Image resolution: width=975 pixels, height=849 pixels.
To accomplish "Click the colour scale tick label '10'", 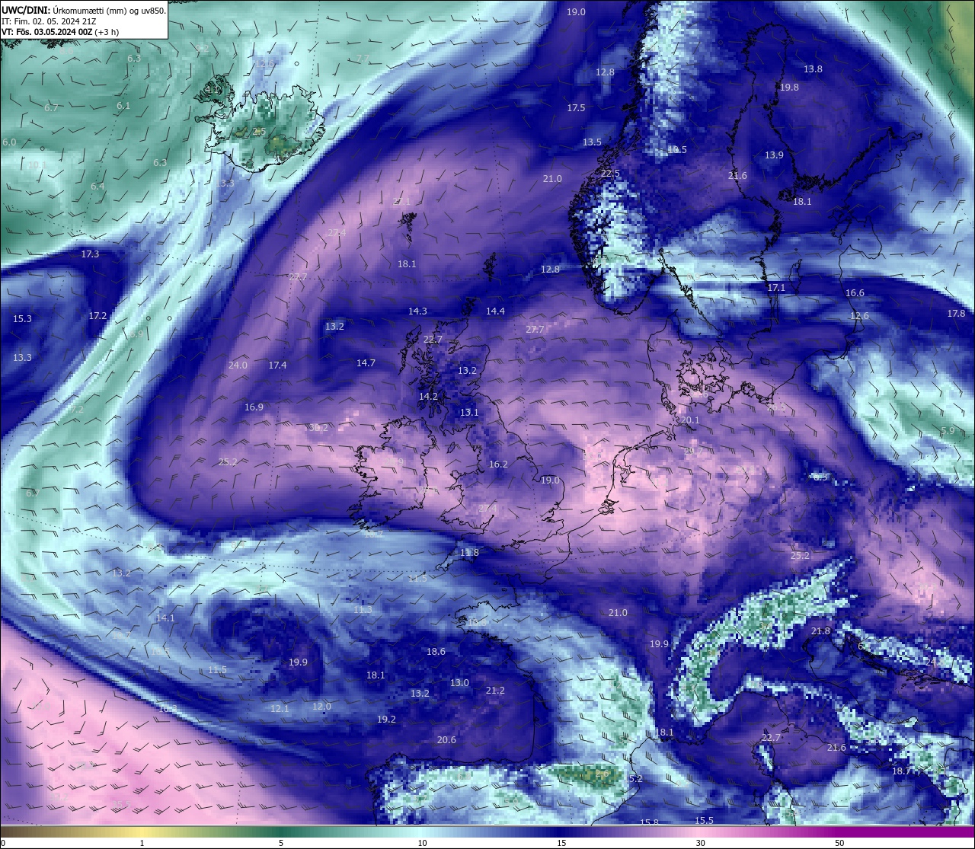I will click(422, 843).
